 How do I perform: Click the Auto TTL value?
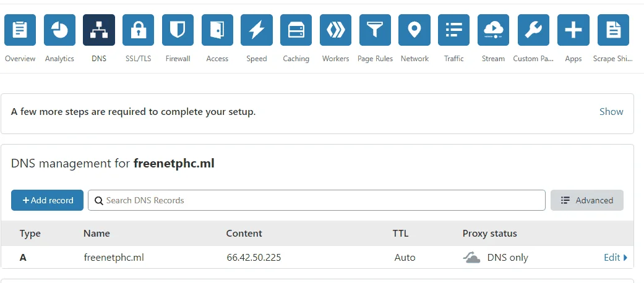coord(405,258)
